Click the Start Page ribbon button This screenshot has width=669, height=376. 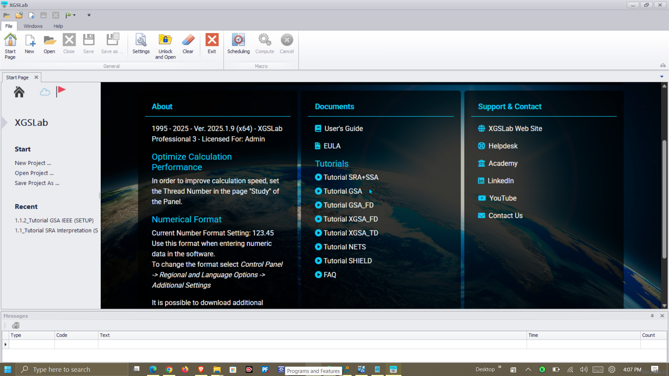(x=10, y=46)
